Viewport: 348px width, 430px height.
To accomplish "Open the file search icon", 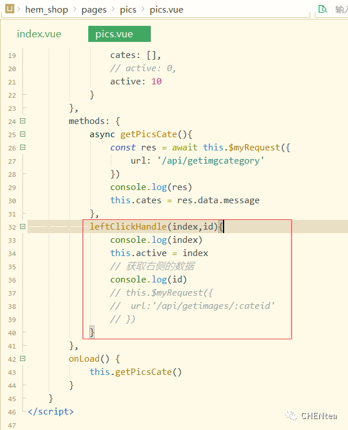I will pos(323,9).
